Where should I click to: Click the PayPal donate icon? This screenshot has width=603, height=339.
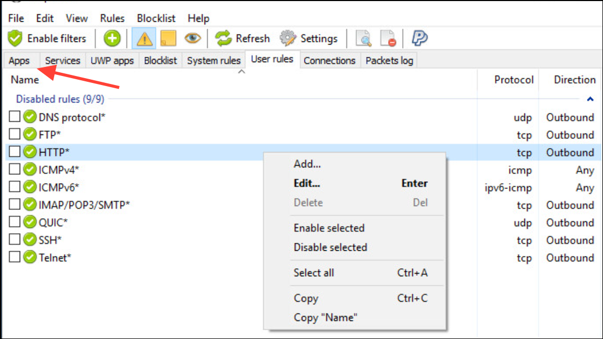419,38
